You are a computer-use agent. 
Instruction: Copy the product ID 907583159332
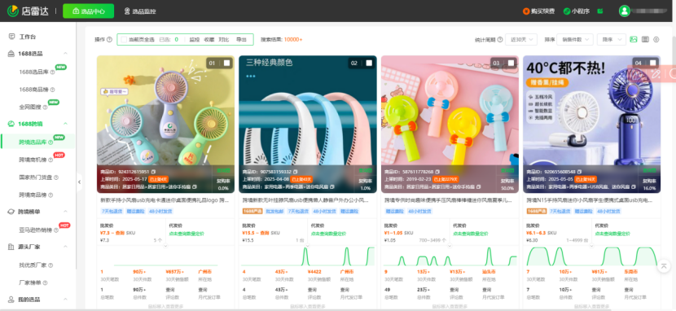pyautogui.click(x=296, y=172)
